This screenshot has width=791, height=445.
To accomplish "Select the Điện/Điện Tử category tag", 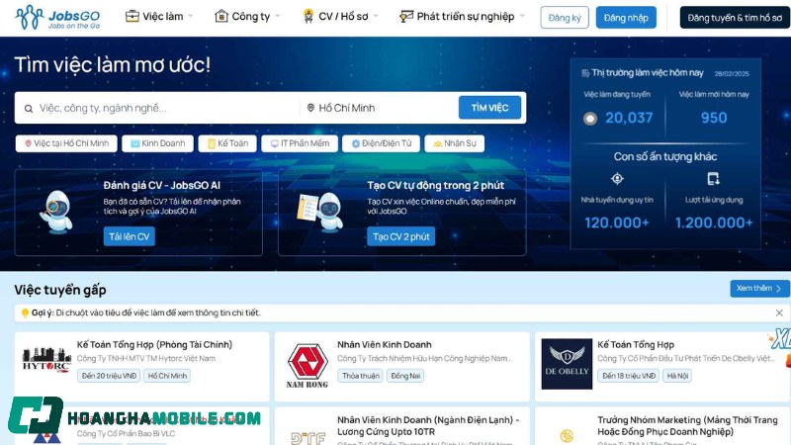I will point(381,143).
